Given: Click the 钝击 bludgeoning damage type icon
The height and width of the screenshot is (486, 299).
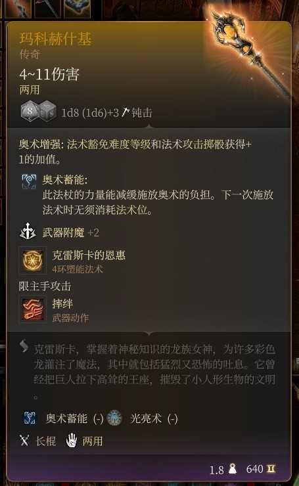Looking at the screenshot, I should (126, 112).
